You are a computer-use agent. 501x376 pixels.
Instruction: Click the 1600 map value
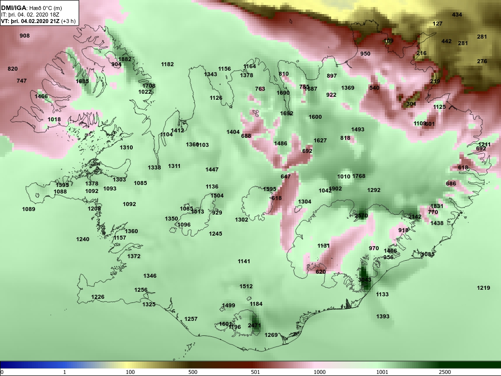(x=315, y=117)
